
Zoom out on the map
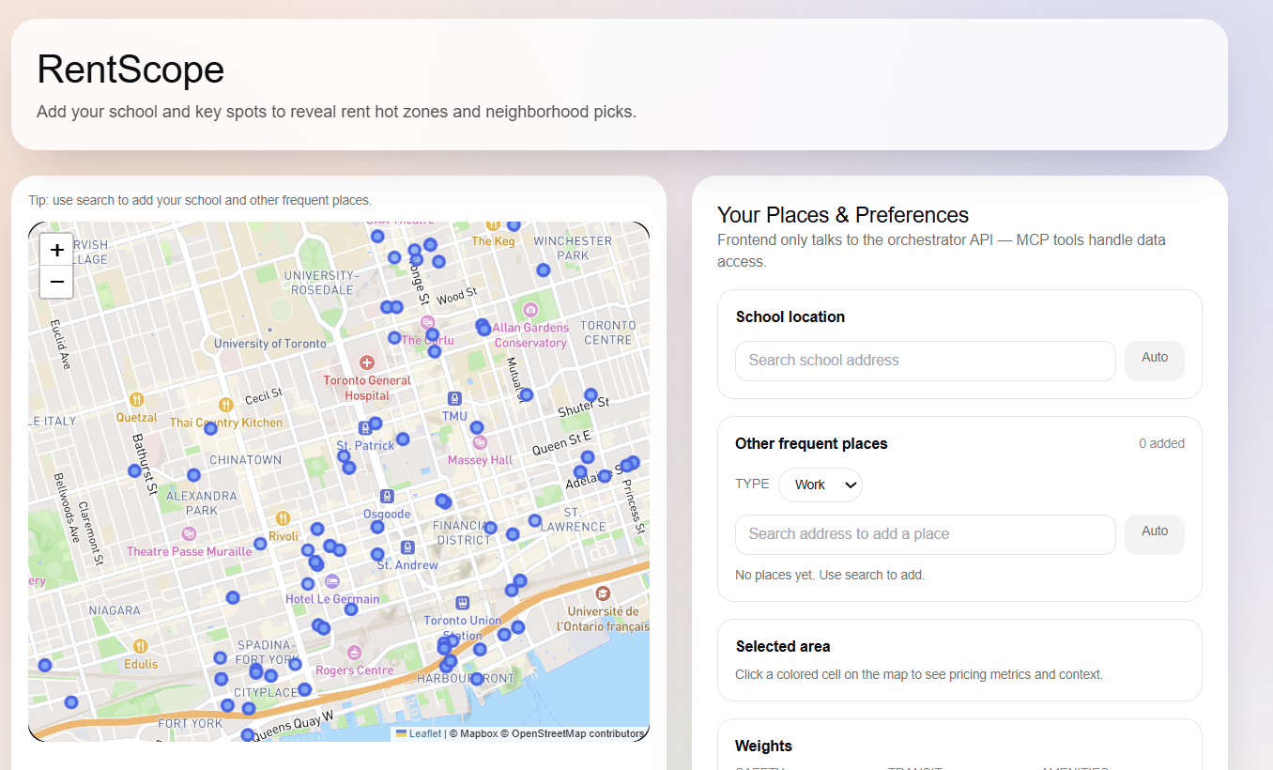pyautogui.click(x=56, y=282)
